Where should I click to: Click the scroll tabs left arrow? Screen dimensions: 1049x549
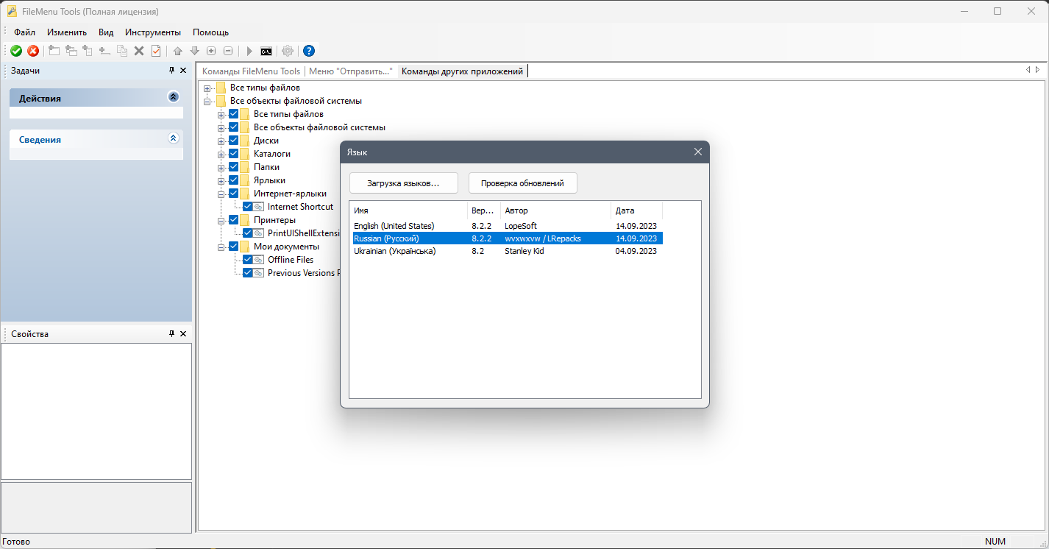[1028, 70]
